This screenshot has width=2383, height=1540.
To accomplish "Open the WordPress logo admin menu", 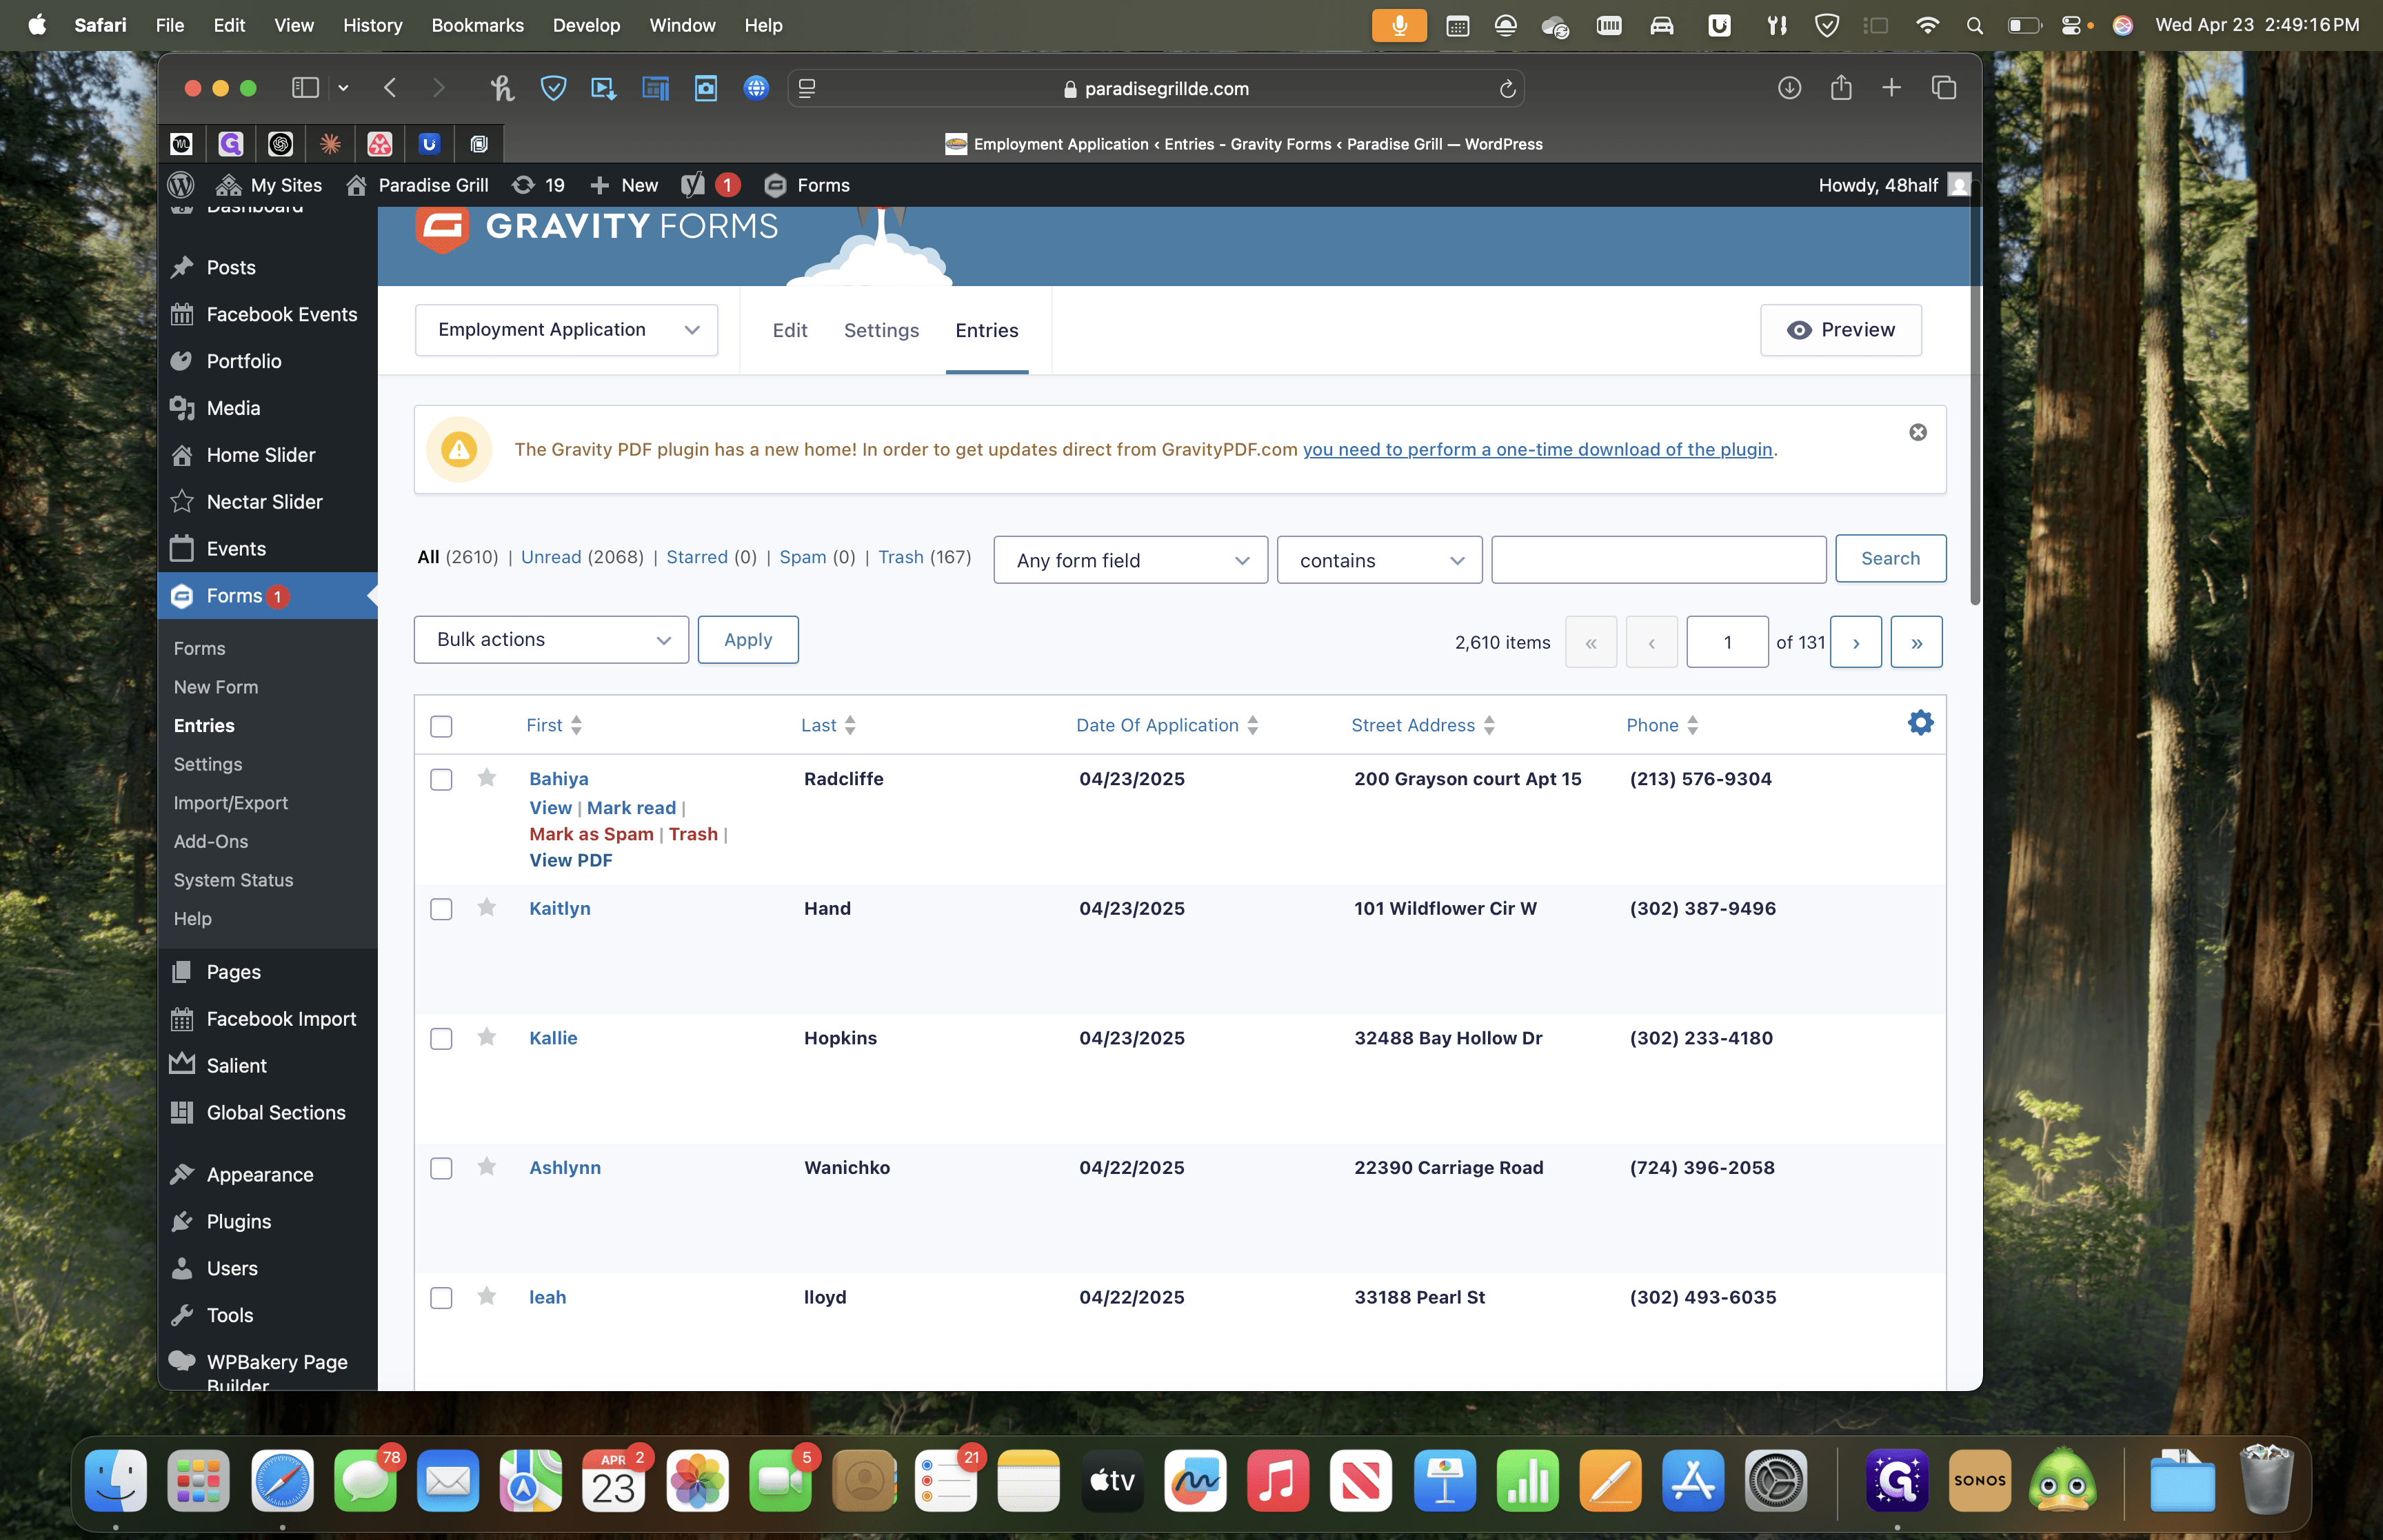I will (181, 185).
